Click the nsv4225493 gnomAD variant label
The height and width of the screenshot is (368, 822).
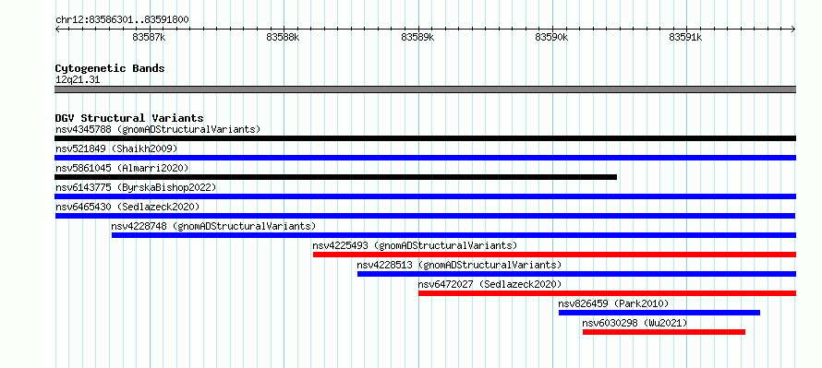tap(416, 245)
